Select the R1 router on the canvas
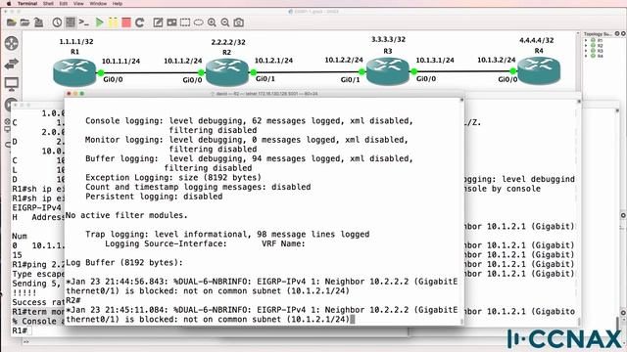627x352 pixels. [74, 72]
